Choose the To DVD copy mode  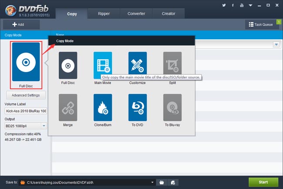click(x=137, y=107)
